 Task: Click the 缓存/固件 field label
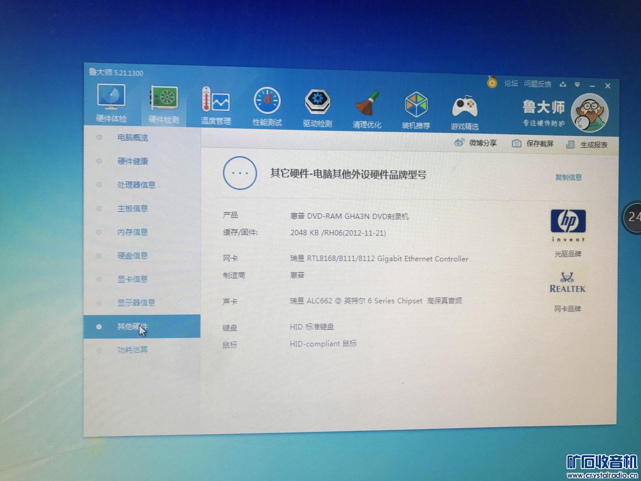pyautogui.click(x=240, y=232)
